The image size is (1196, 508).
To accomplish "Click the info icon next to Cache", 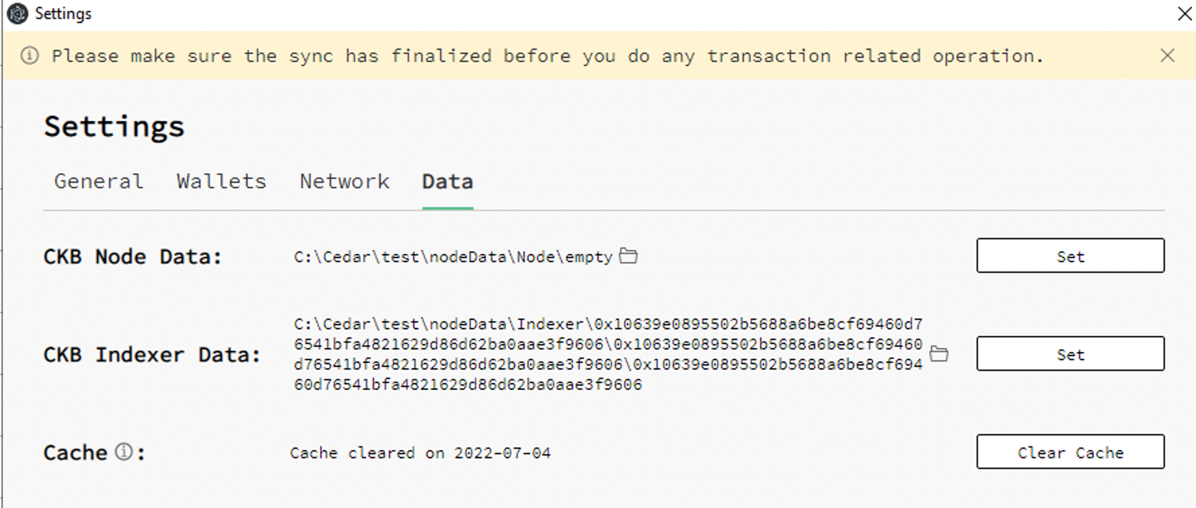I will click(x=124, y=452).
